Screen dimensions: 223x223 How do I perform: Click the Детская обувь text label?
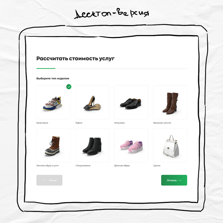click(x=122, y=166)
